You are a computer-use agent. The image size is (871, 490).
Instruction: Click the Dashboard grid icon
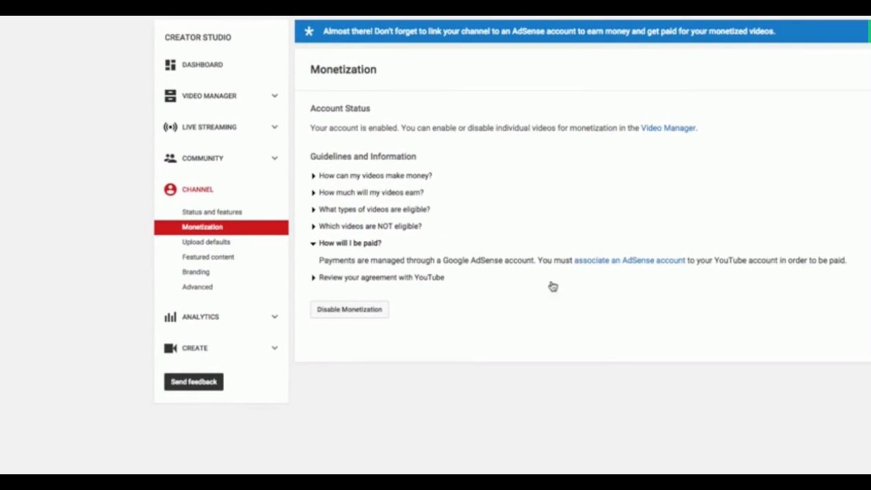(170, 65)
